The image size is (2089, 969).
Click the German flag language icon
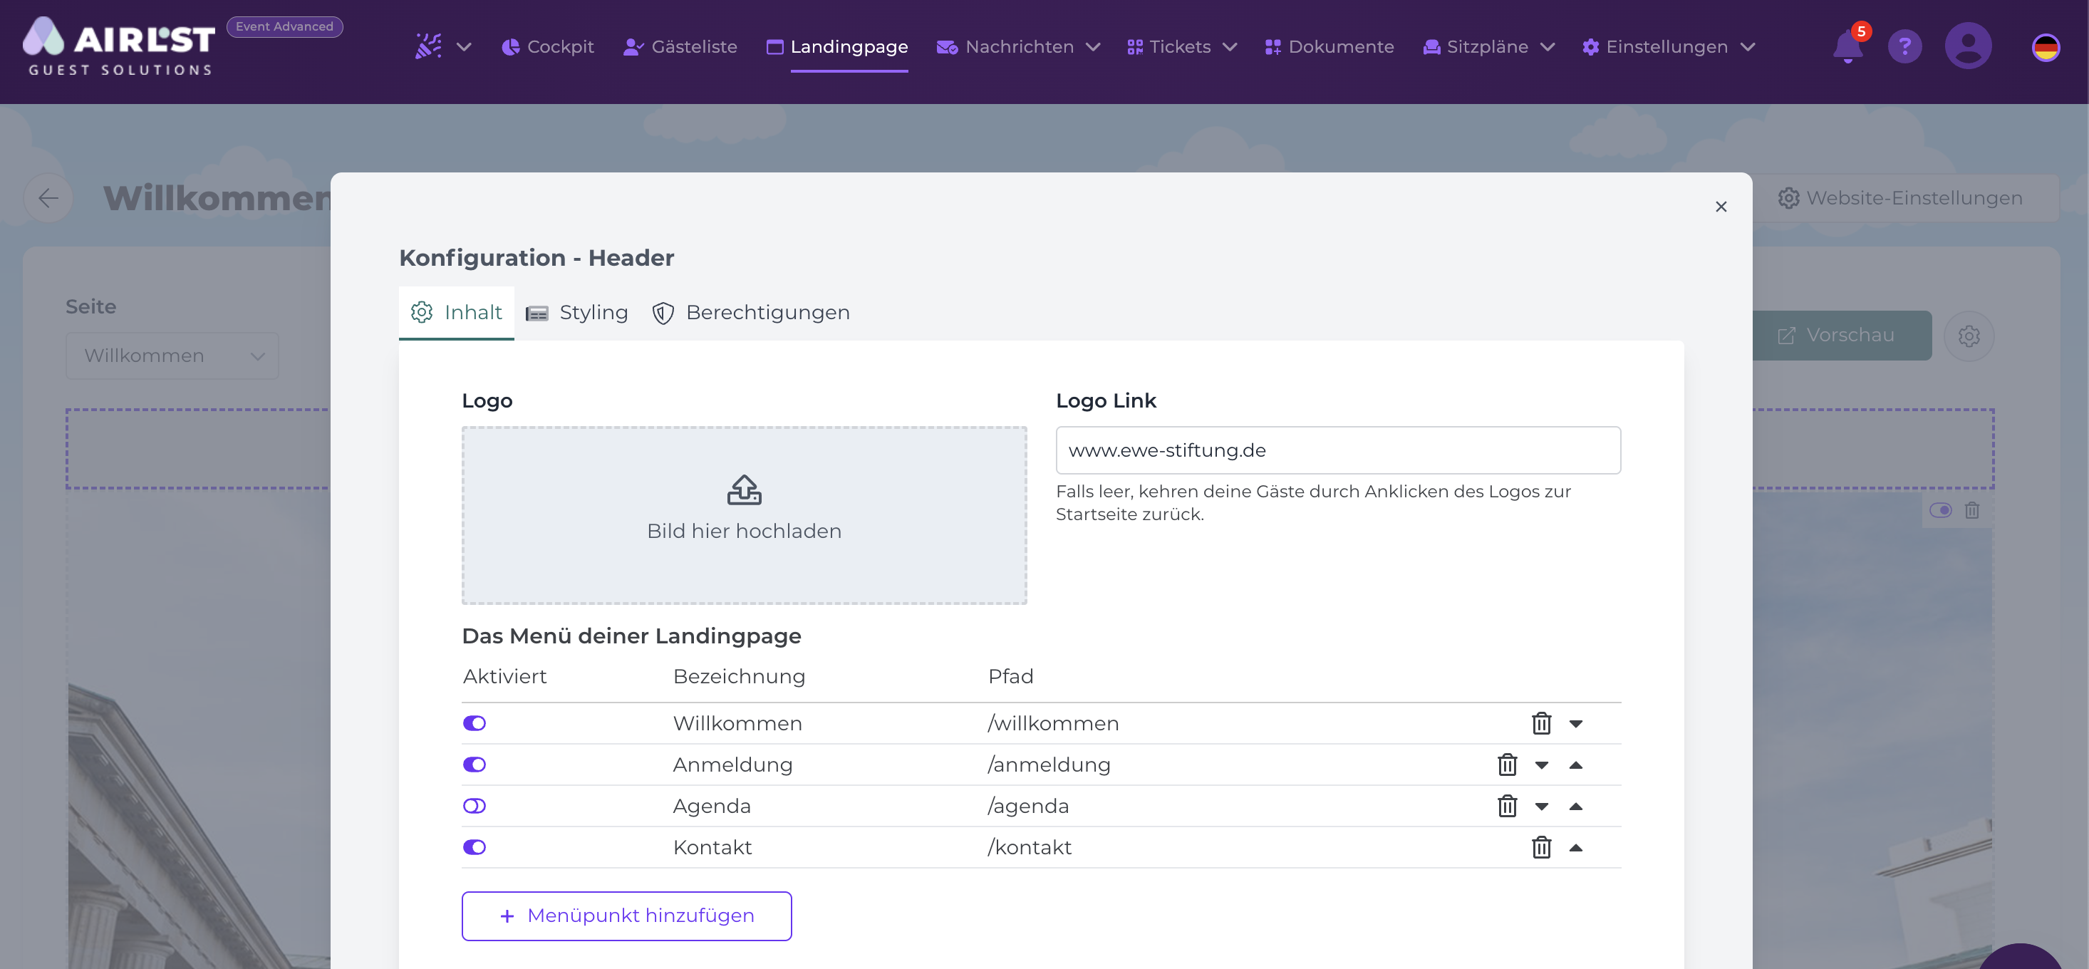[2046, 47]
